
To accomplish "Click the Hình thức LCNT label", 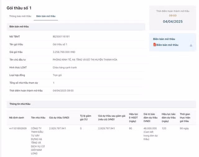I will 18,67.
